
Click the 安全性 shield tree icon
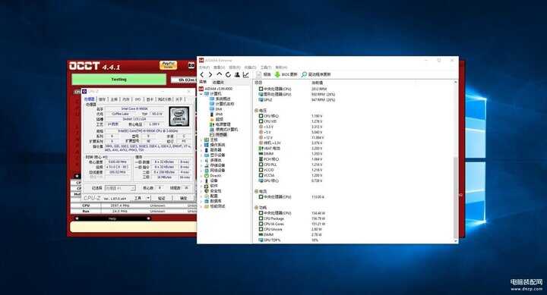pos(207,191)
